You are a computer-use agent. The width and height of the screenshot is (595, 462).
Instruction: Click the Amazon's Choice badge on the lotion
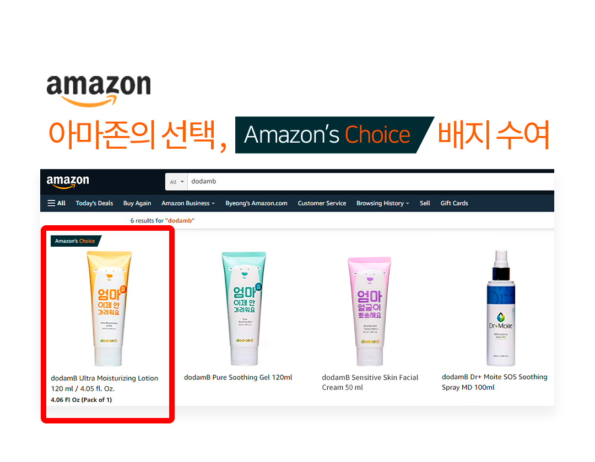[76, 241]
